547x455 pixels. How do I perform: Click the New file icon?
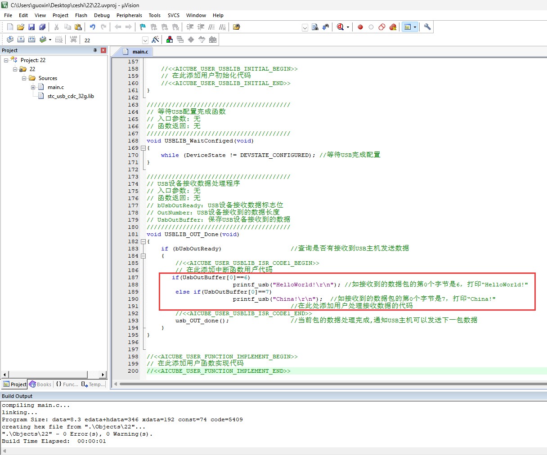(x=10, y=27)
